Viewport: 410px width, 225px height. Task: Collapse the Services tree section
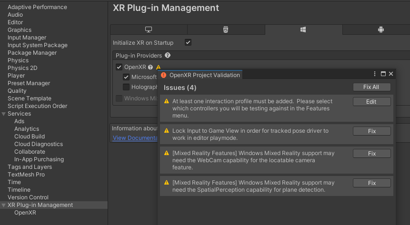point(4,114)
